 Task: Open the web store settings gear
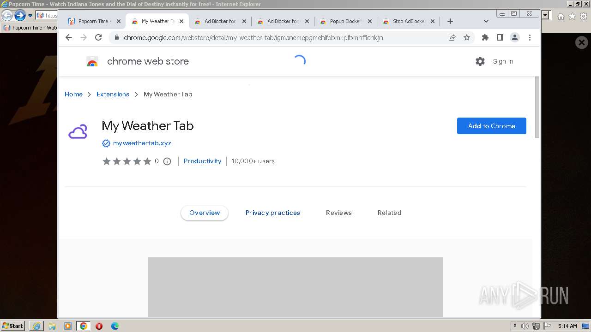480,61
